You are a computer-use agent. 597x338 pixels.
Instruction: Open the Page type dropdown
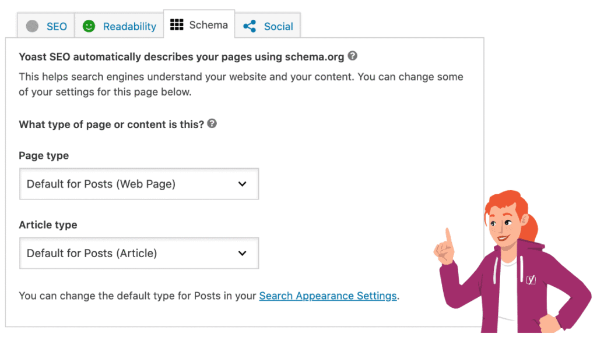[139, 184]
